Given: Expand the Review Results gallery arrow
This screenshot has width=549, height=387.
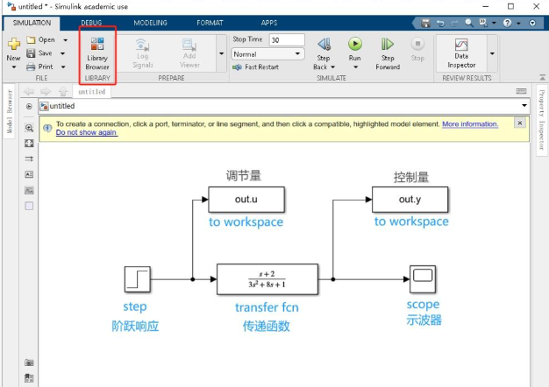Looking at the screenshot, I should 492,53.
